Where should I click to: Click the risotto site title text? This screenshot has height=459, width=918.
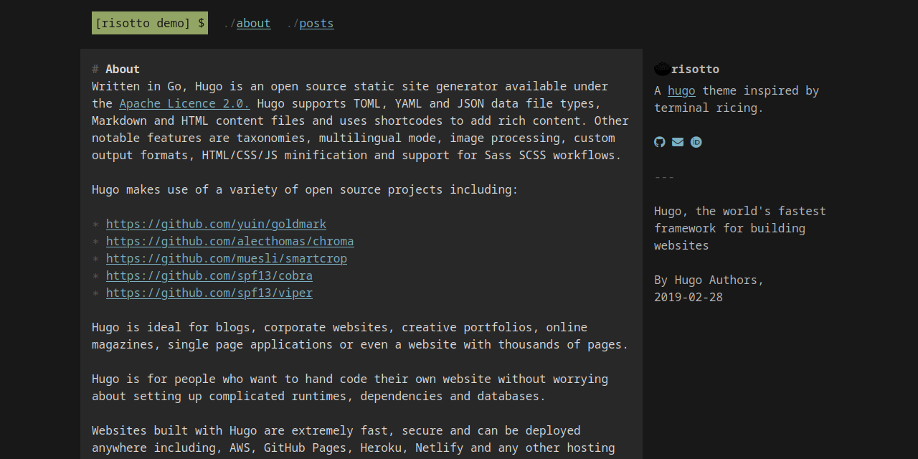696,68
